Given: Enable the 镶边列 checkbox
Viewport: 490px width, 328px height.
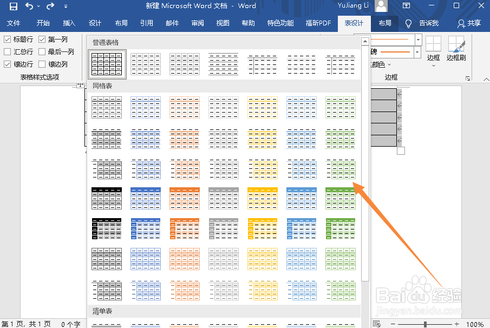Looking at the screenshot, I should 42,64.
